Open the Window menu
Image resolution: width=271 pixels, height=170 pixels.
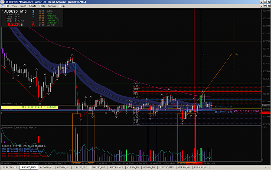(x=52, y=6)
